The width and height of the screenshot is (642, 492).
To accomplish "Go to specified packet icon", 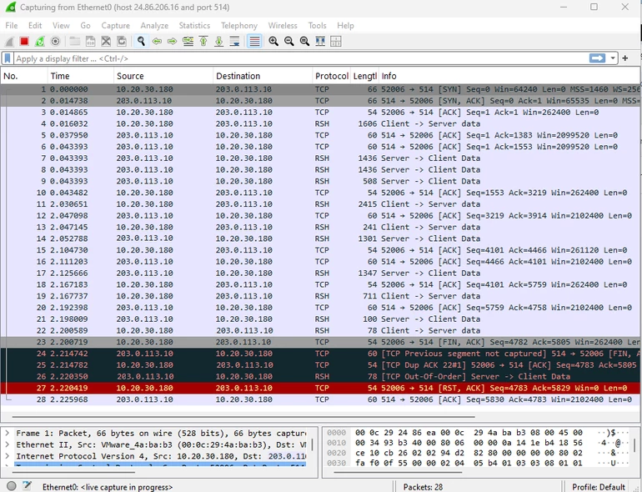I will pos(188,42).
